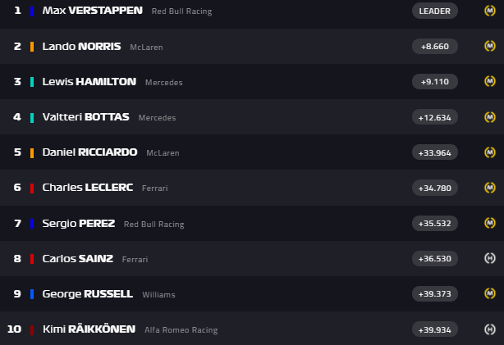Click the Red Bull Racing label beside Perez

[153, 224]
